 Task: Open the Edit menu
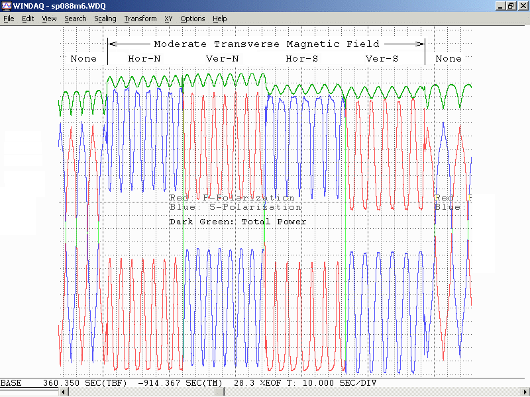(x=28, y=19)
